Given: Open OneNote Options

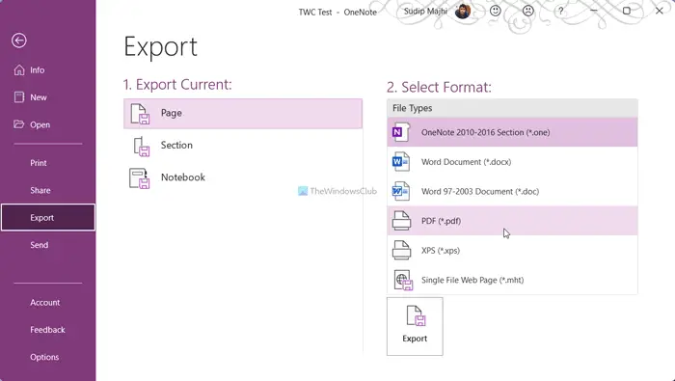Looking at the screenshot, I should click(48, 357).
